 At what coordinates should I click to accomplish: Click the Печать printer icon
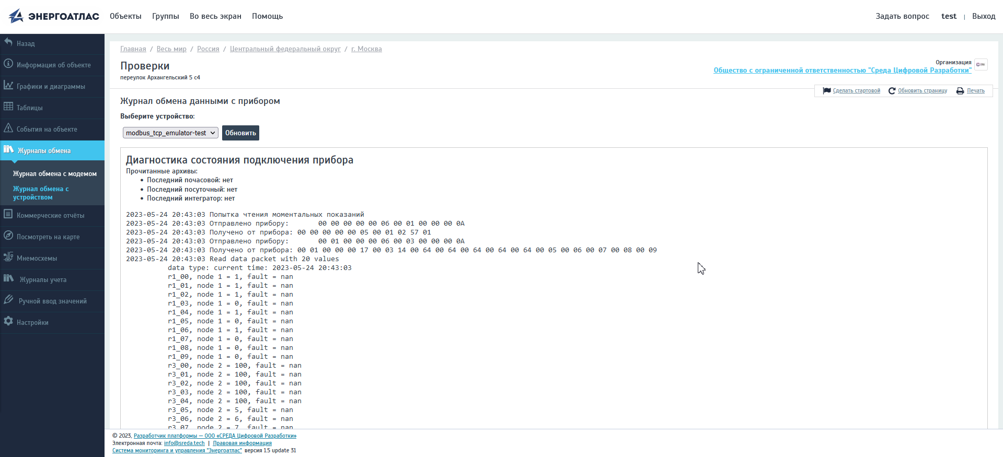960,91
